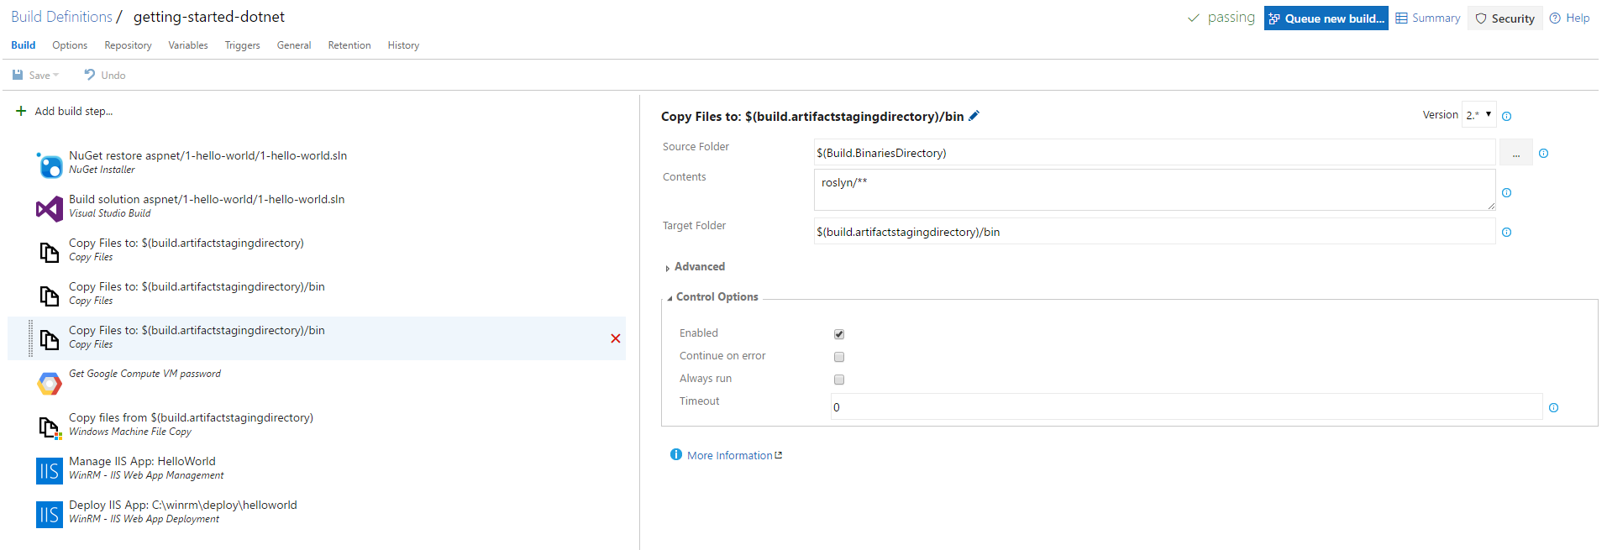
Task: Click the Target Folder input field
Action: pyautogui.click(x=1154, y=232)
